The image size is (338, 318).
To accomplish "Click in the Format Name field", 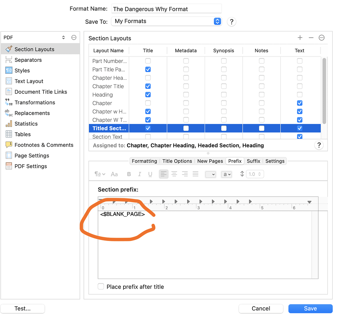I will click(166, 9).
